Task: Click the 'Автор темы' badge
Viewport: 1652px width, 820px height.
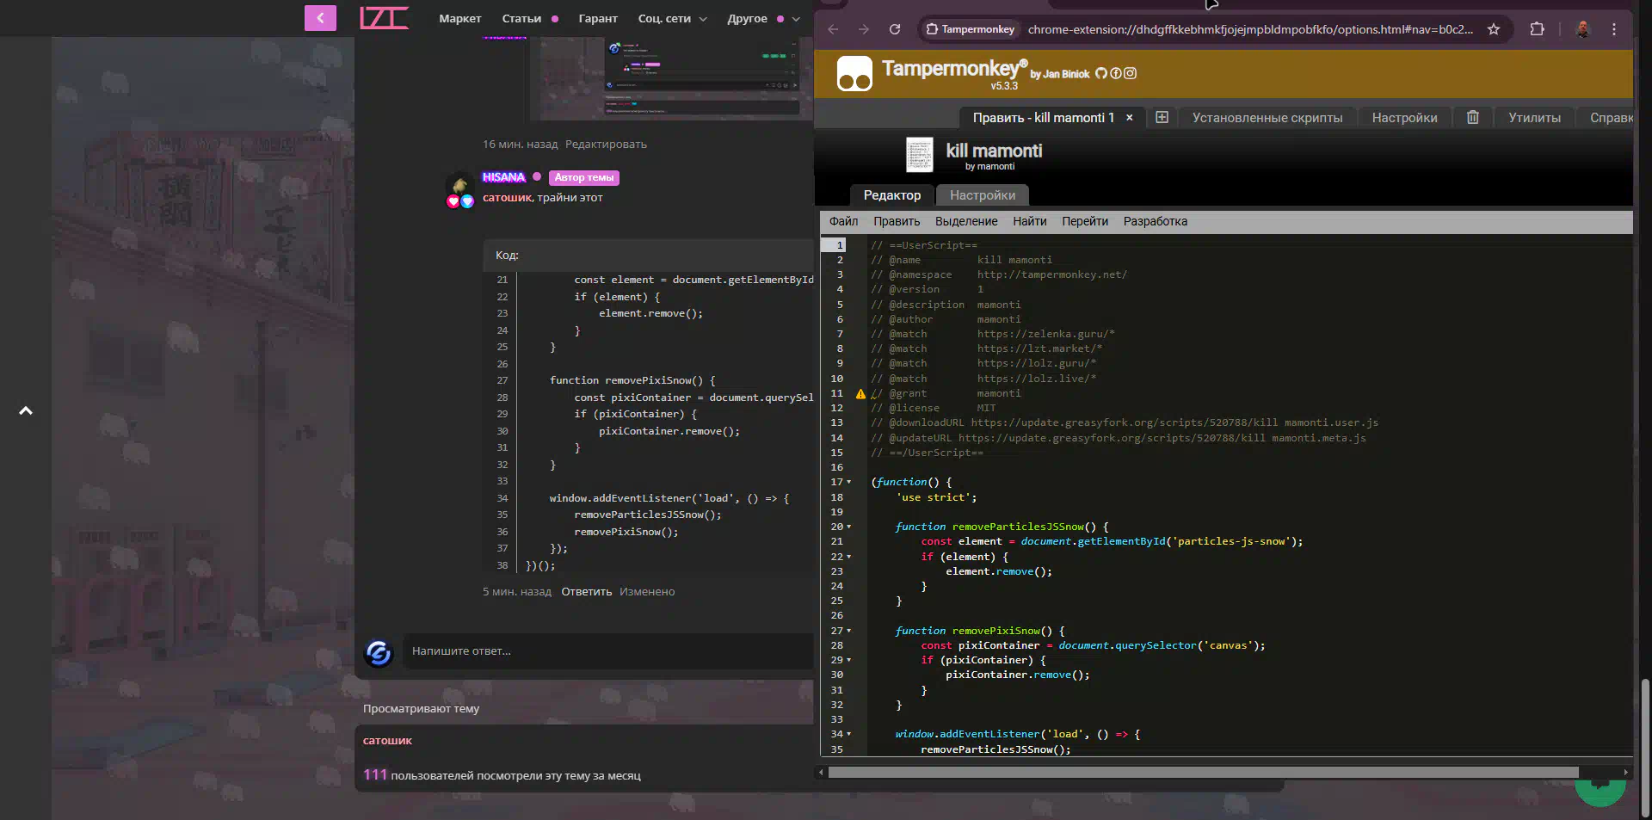Action: click(584, 178)
